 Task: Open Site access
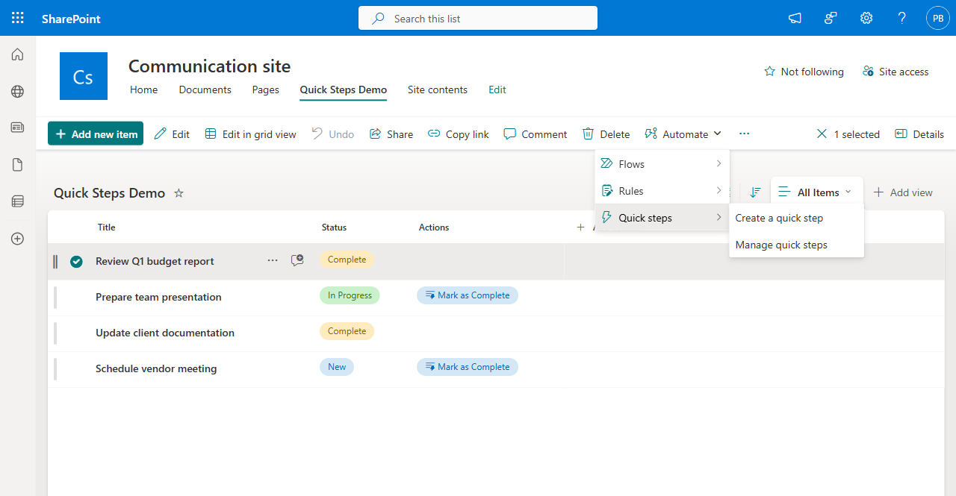pyautogui.click(x=896, y=72)
